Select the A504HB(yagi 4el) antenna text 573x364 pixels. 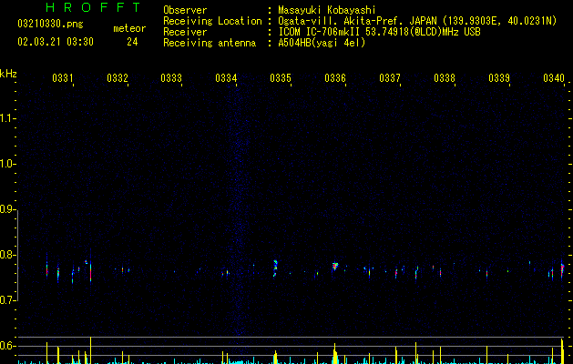322,43
